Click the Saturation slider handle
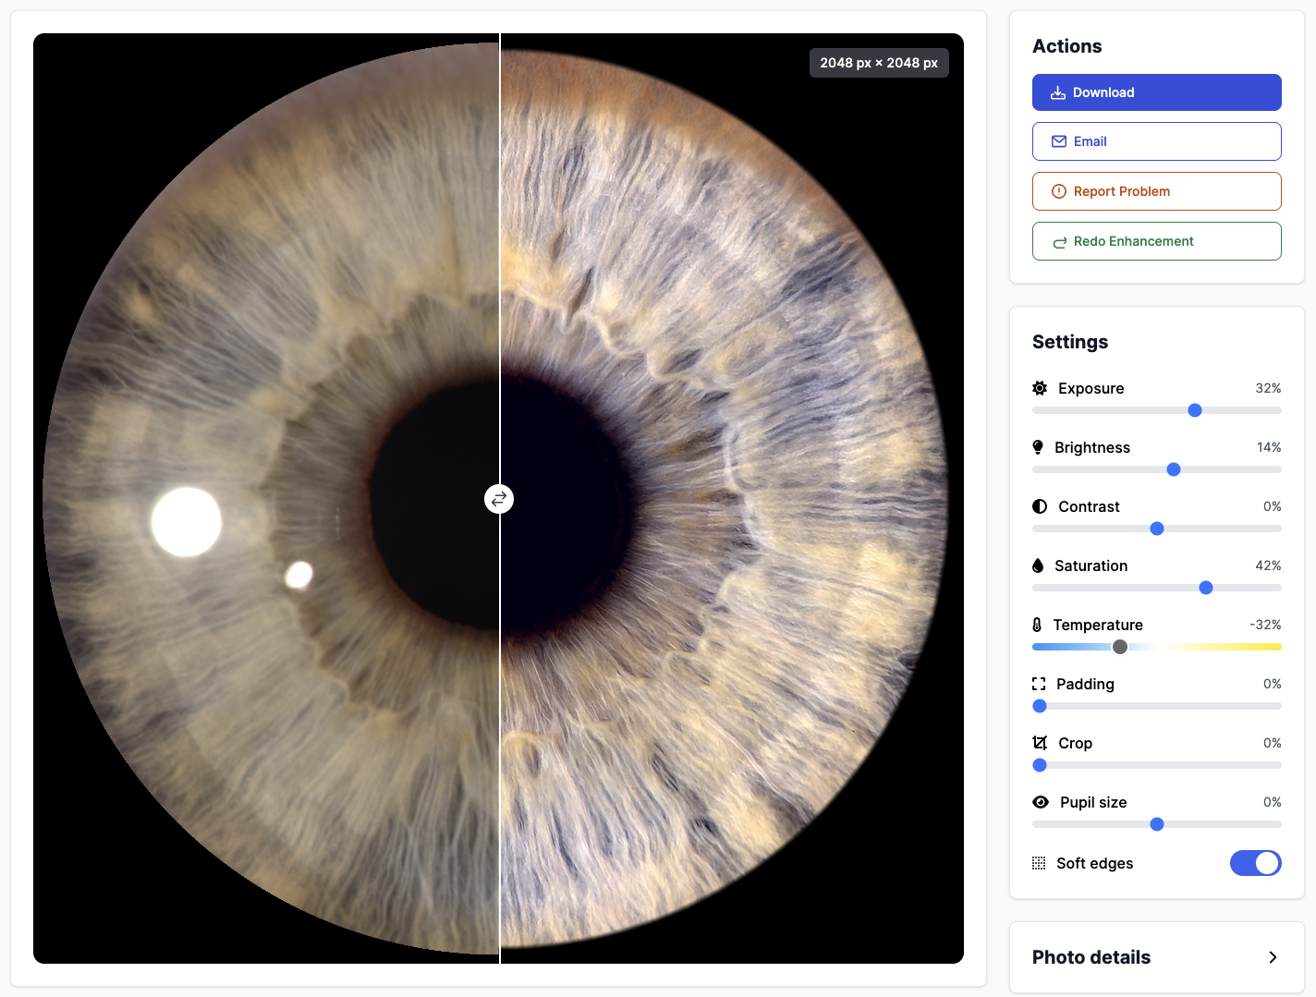Viewport: 1316px width, 997px height. pyautogui.click(x=1206, y=588)
